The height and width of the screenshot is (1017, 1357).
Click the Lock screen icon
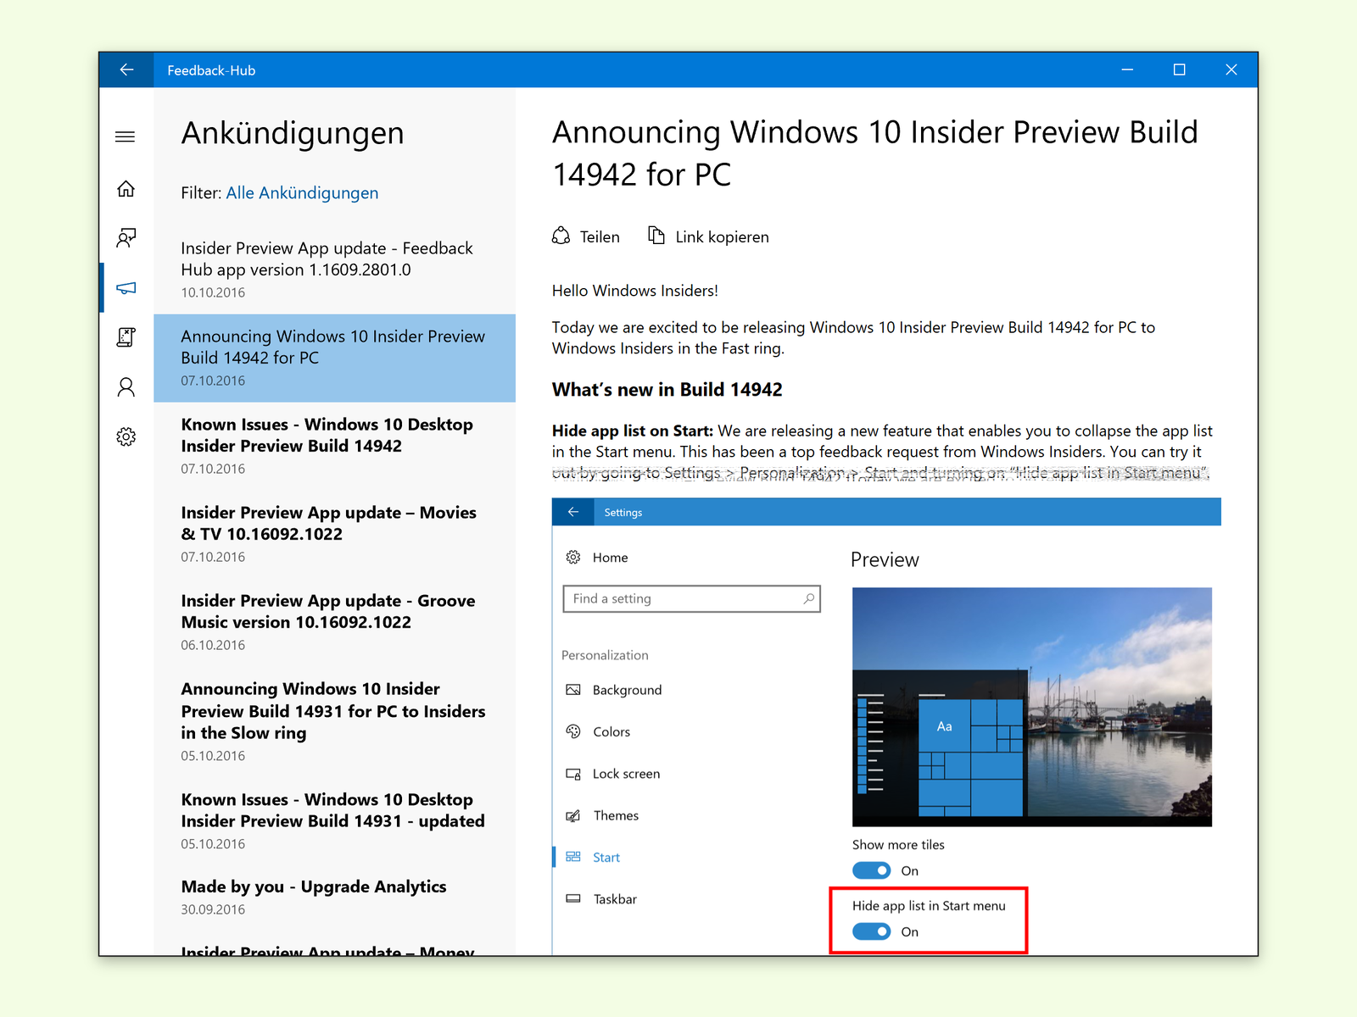573,774
